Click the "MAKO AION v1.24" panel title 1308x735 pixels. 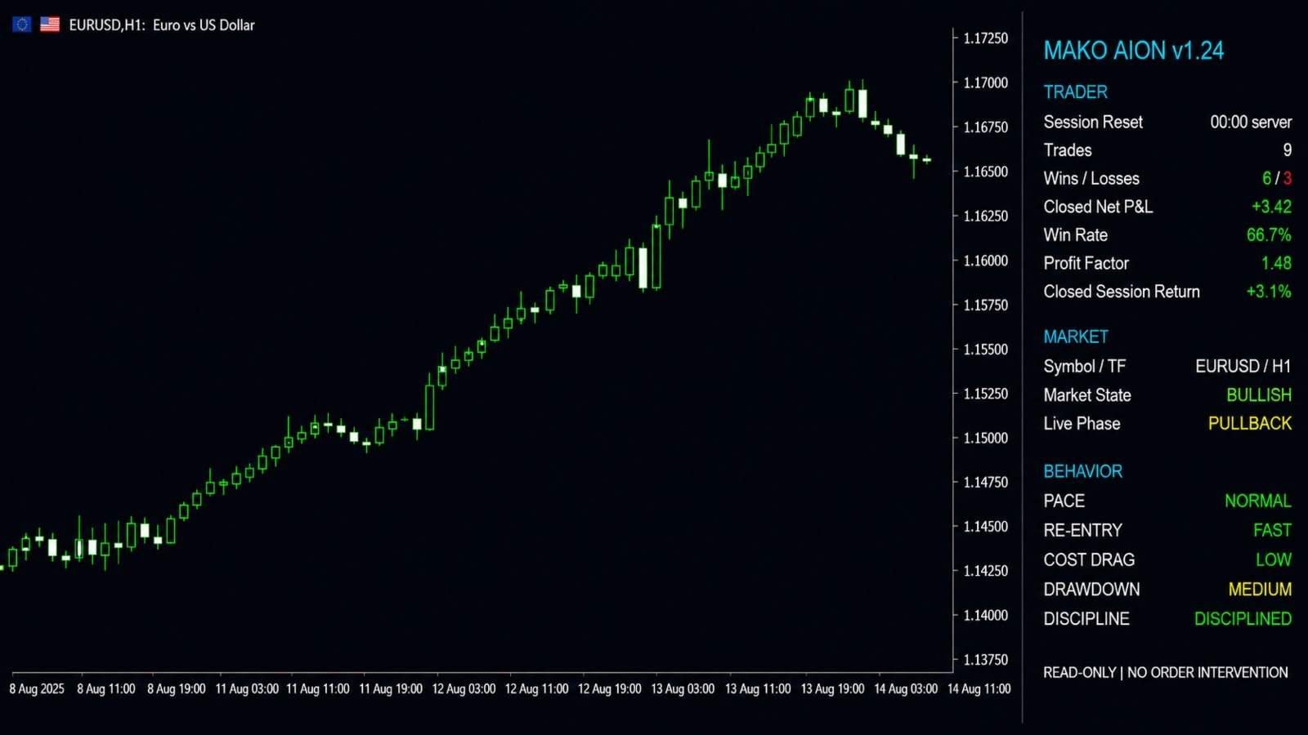coord(1133,51)
